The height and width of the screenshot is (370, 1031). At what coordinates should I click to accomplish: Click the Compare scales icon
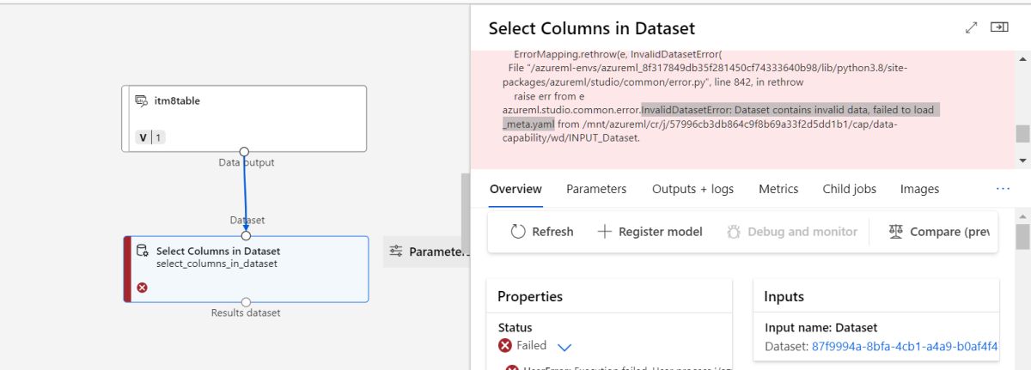point(896,232)
